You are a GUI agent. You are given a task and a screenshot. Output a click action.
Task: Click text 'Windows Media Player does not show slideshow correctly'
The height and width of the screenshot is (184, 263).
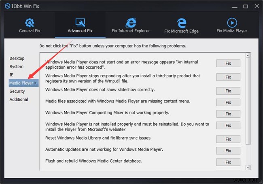coord(100,90)
